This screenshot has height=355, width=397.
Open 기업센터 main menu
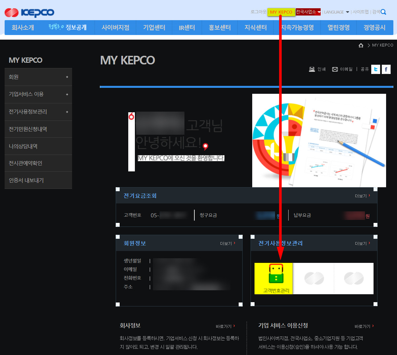click(x=154, y=28)
